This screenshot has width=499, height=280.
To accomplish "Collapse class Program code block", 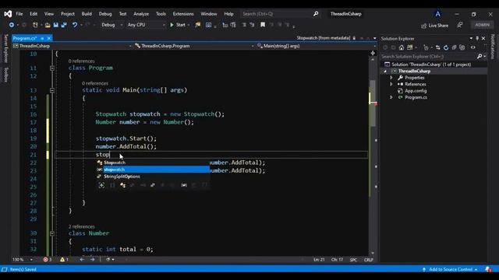I will pos(52,68).
